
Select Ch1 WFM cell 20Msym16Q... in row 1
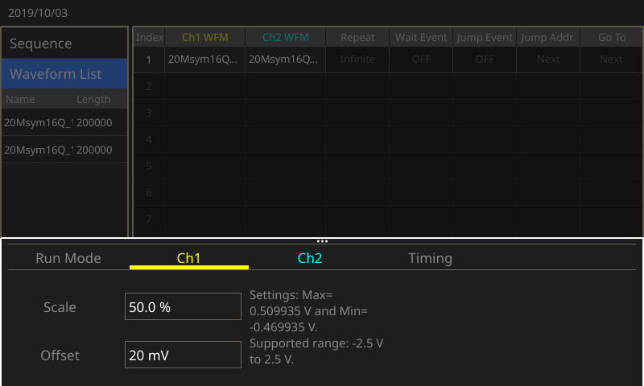[x=205, y=60]
